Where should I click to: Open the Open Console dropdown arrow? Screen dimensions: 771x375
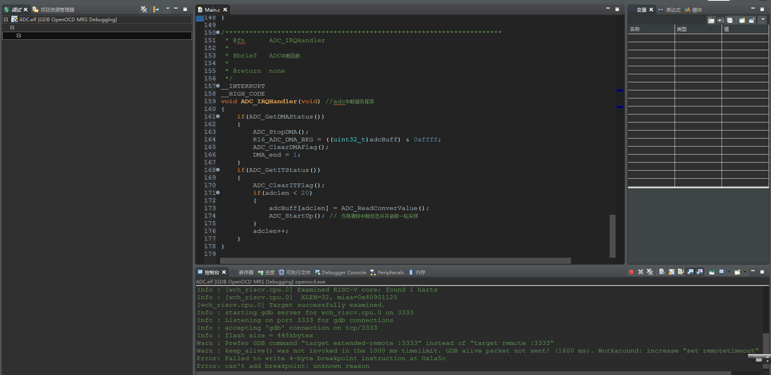[745, 272]
